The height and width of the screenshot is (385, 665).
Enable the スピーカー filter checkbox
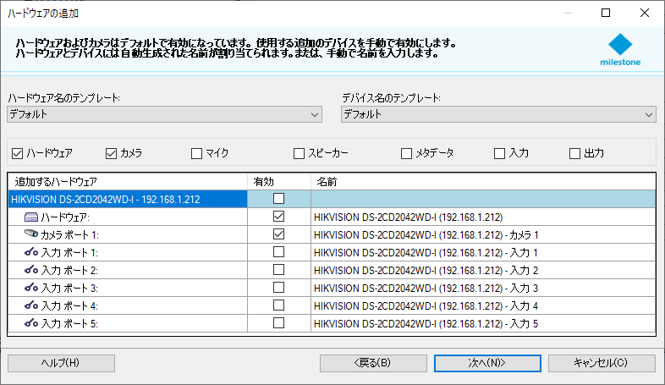point(299,153)
